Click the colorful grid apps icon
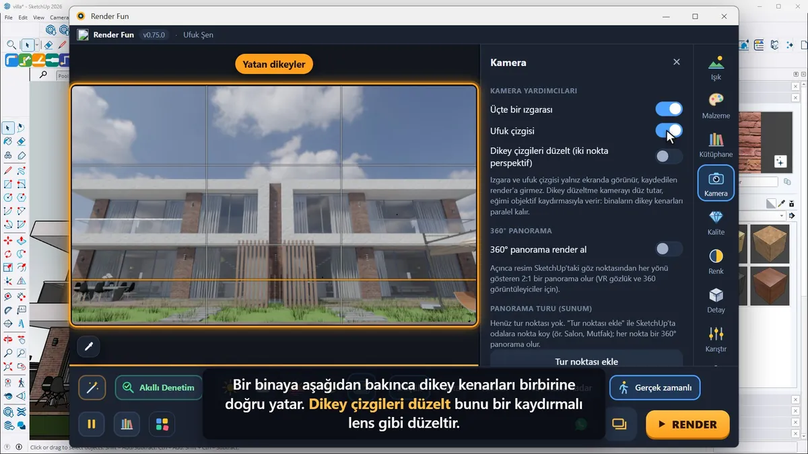The image size is (808, 454). point(162,424)
